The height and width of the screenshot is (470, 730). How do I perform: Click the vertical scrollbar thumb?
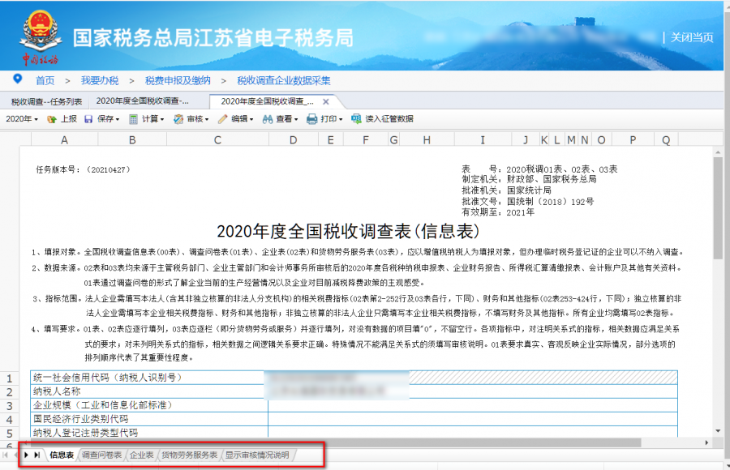click(x=718, y=208)
